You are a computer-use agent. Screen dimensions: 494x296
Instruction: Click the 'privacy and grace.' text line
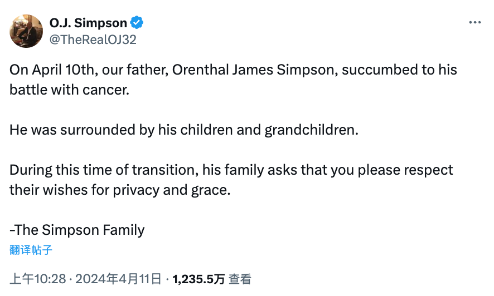click(x=120, y=190)
